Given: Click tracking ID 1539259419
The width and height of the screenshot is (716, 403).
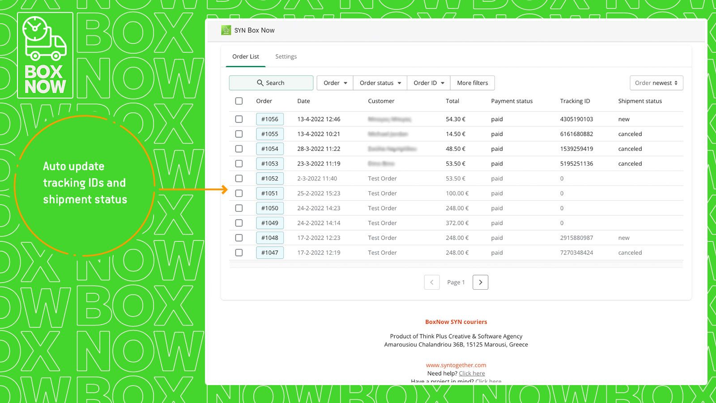Looking at the screenshot, I should (x=576, y=149).
